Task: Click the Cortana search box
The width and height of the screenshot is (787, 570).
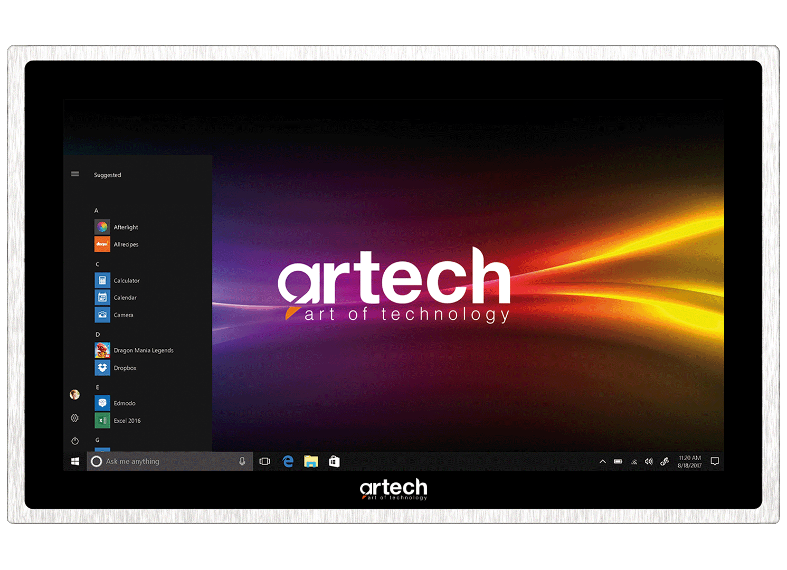Action: tap(164, 462)
